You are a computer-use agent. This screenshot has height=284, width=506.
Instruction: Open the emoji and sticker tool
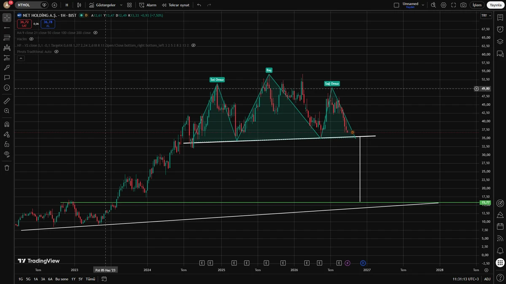point(7,88)
